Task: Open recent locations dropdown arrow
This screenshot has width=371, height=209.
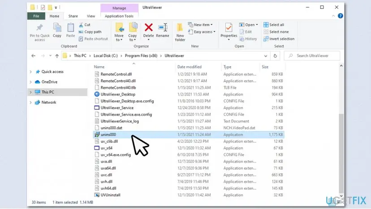Action: [50, 56]
